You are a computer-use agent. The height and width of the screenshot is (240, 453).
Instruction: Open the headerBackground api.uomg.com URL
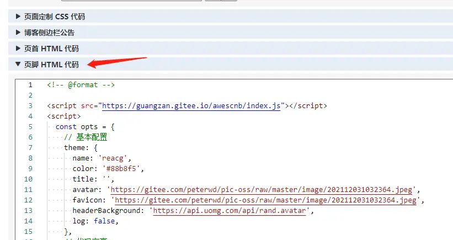tap(230, 211)
